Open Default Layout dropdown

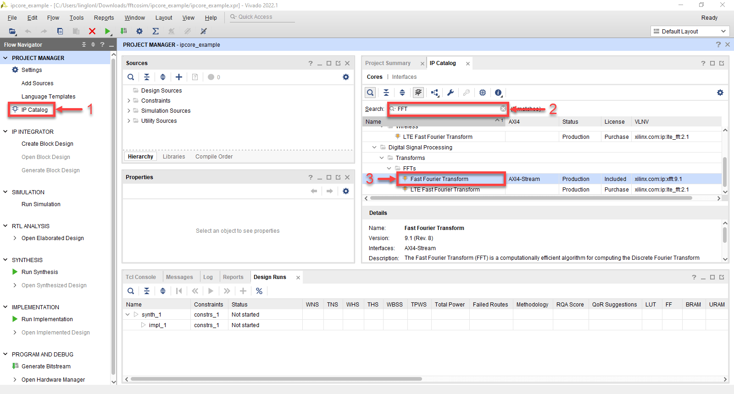[690, 31]
